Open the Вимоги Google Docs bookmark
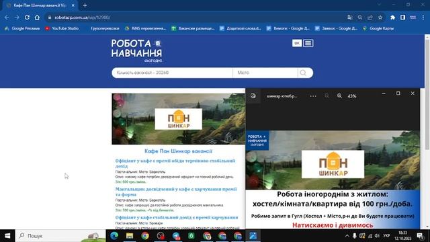This screenshot has height=242, width=430. [x=288, y=28]
